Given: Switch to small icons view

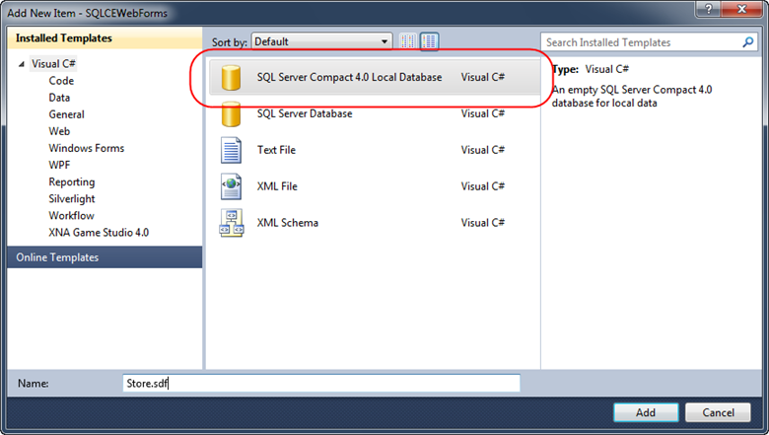Looking at the screenshot, I should coord(407,41).
